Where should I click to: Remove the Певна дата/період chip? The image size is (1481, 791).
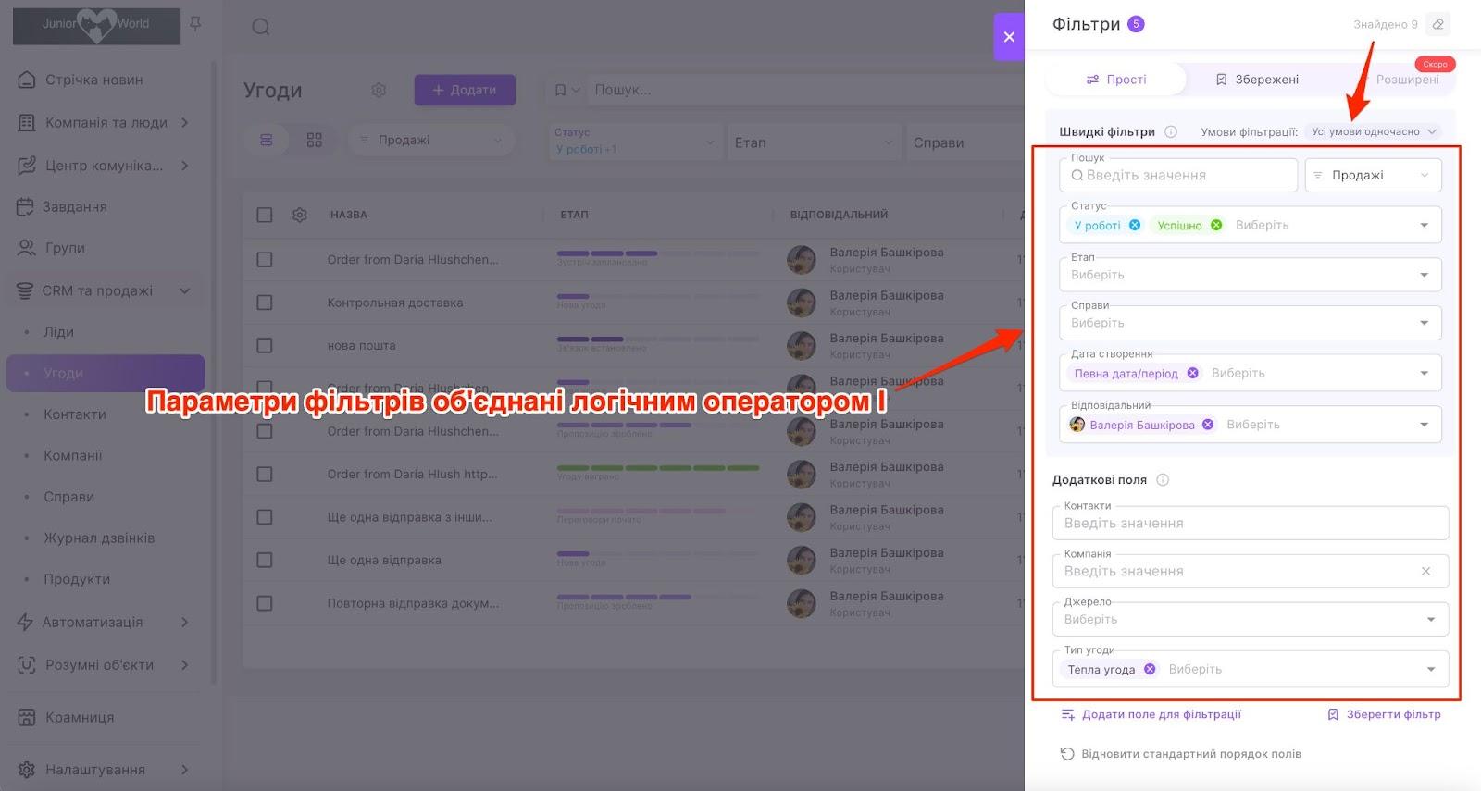tap(1192, 373)
